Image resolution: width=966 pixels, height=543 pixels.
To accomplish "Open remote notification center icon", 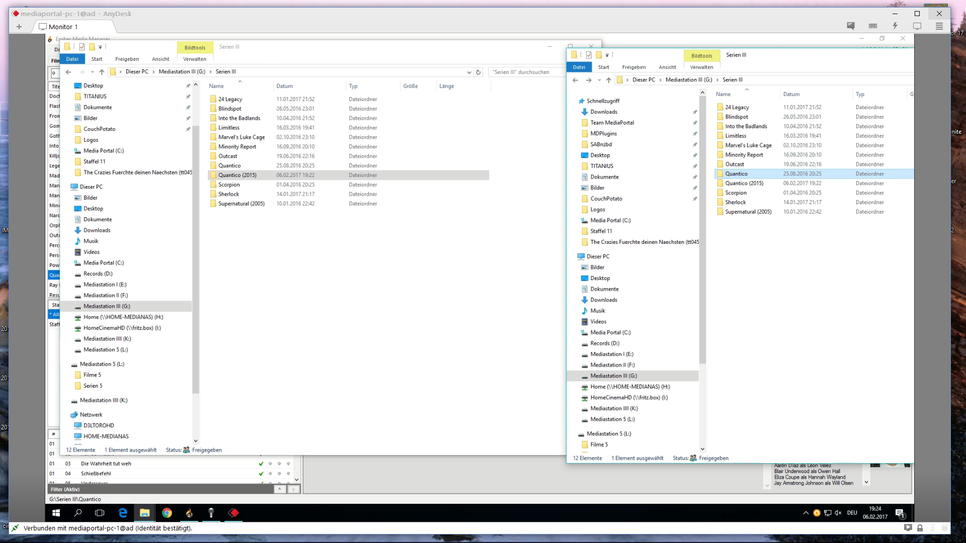I will 900,513.
